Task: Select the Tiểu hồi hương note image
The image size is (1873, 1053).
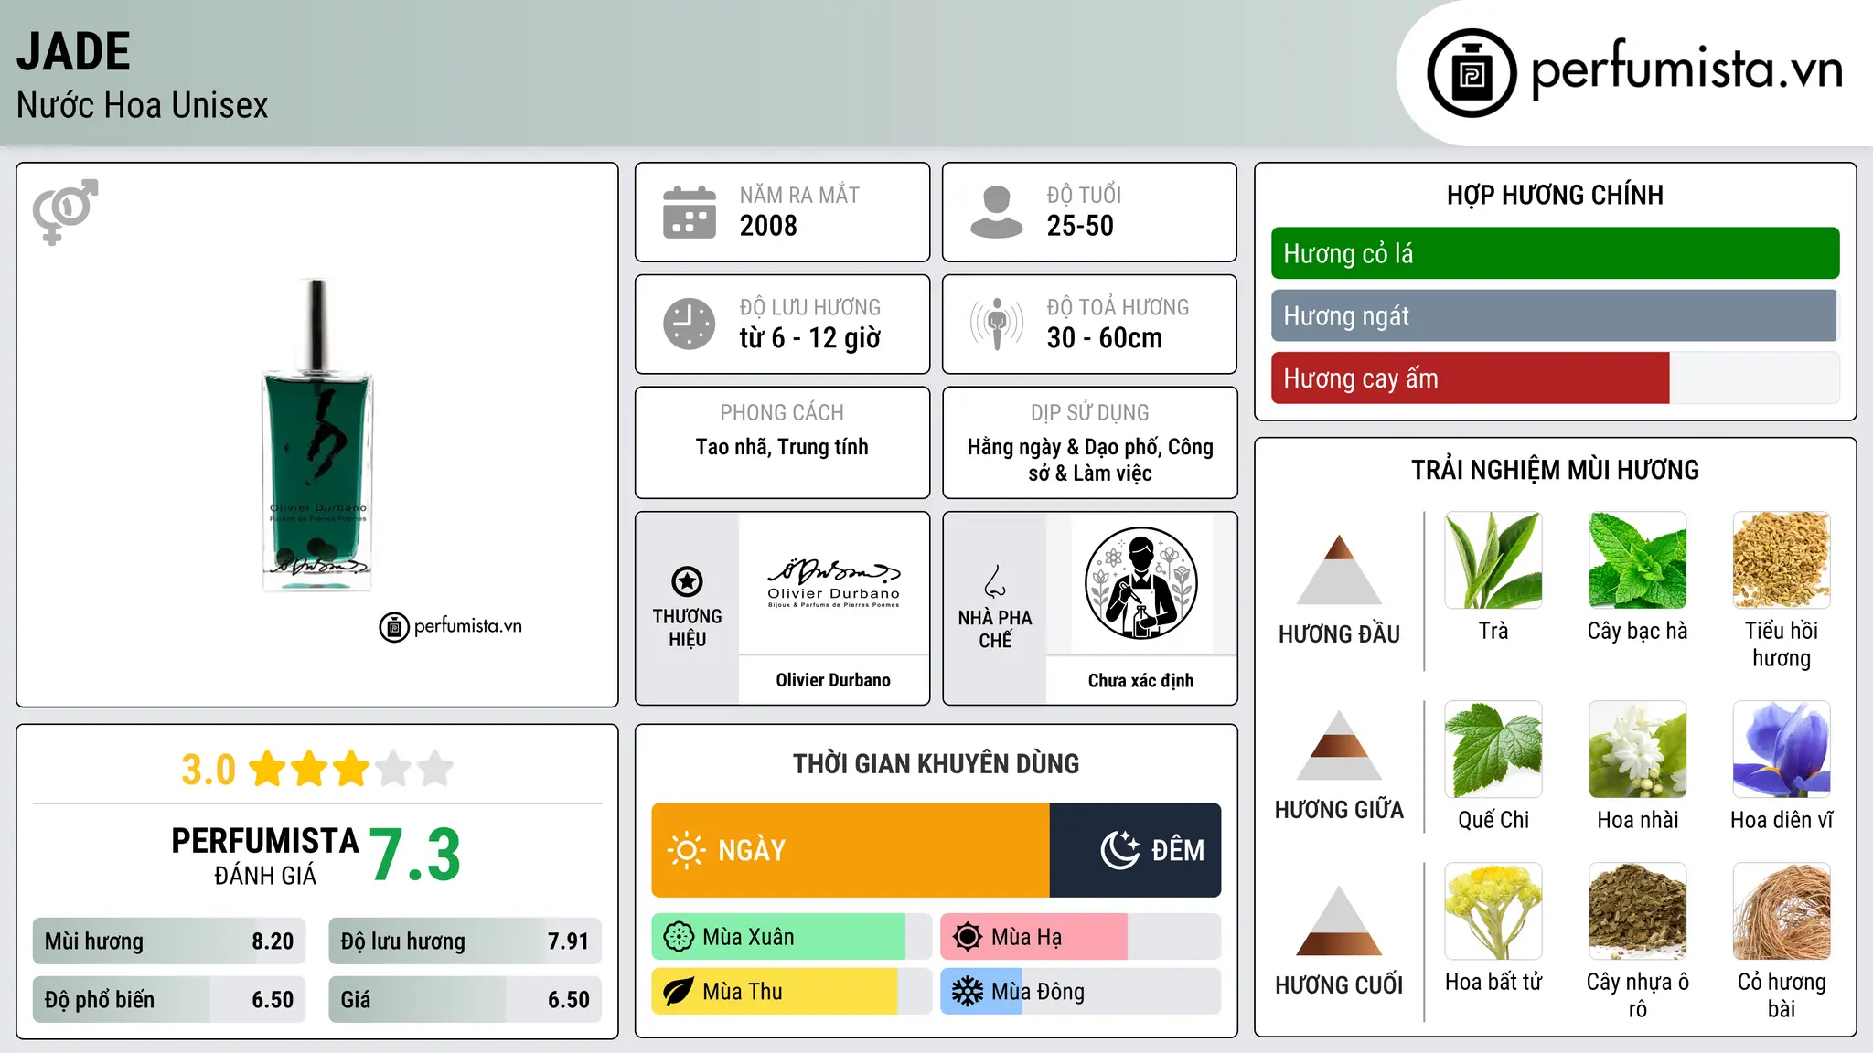Action: (1782, 560)
